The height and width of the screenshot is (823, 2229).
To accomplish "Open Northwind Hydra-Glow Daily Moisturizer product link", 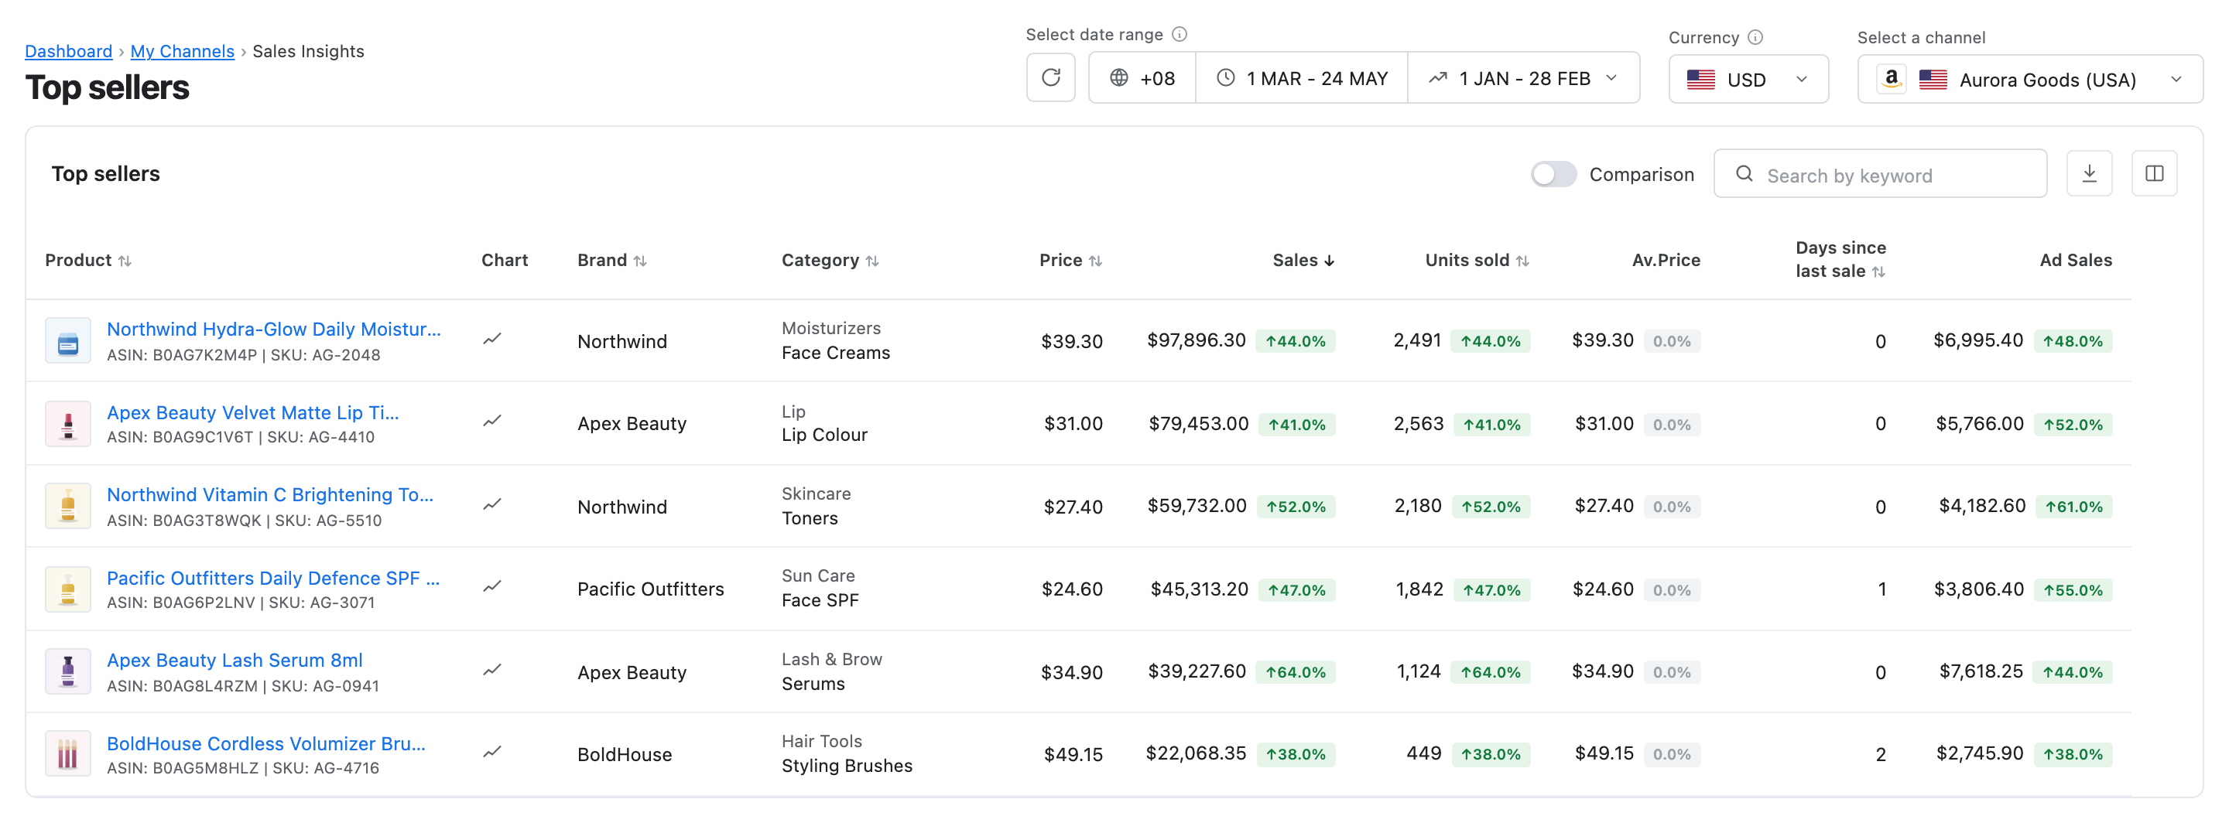I will coord(273,329).
